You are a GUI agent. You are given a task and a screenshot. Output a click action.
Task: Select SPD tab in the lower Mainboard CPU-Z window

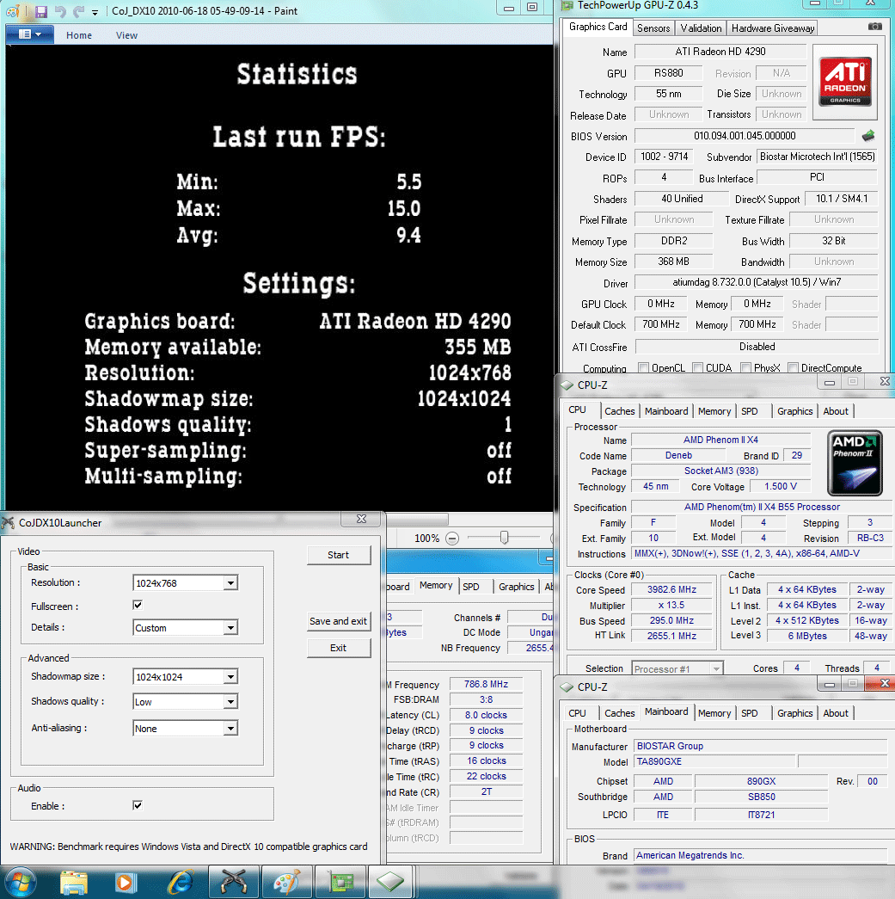coord(749,713)
